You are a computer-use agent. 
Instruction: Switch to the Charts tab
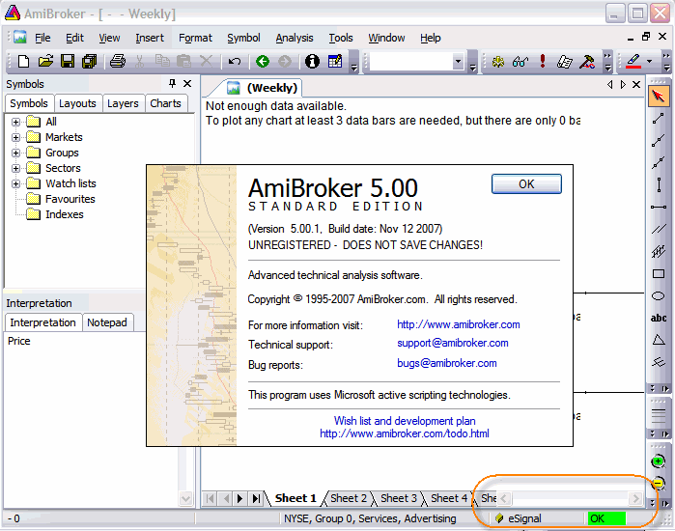165,103
